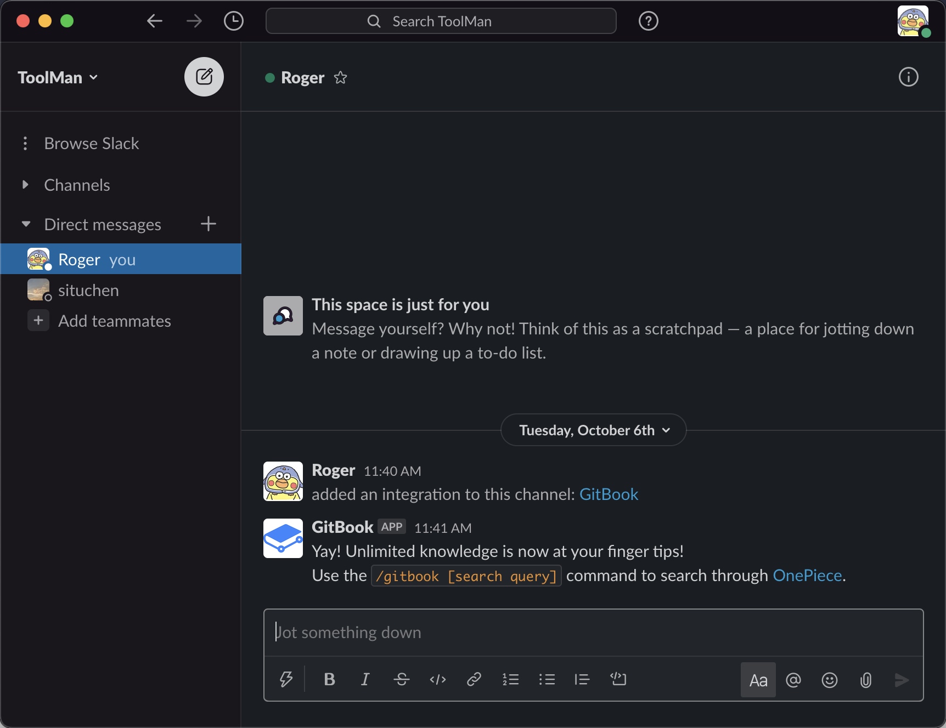Click the GitBook app avatar
This screenshot has width=946, height=728.
(x=283, y=538)
